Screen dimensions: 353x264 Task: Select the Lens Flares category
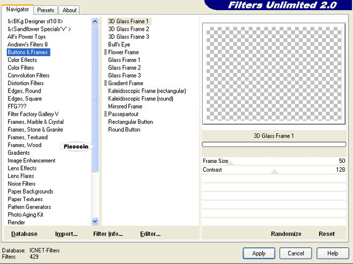tap(21, 176)
